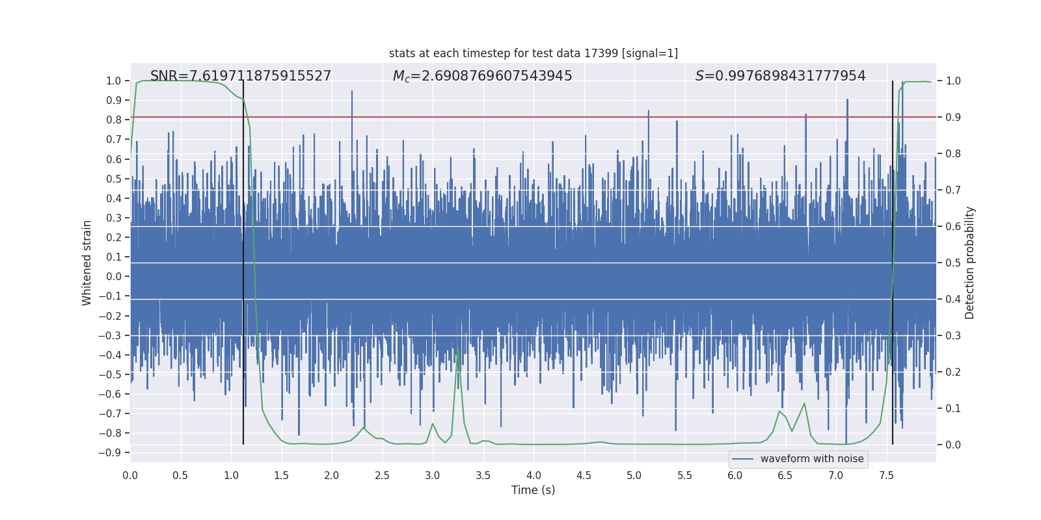Image resolution: width=1041 pixels, height=520 pixels.
Task: Click the 2.5 tick label on the time axis
Action: point(382,475)
